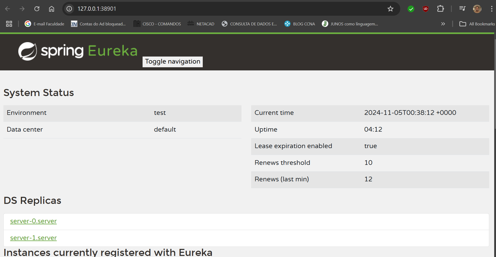Click the Renews (last min) label
496x257 pixels.
point(282,179)
